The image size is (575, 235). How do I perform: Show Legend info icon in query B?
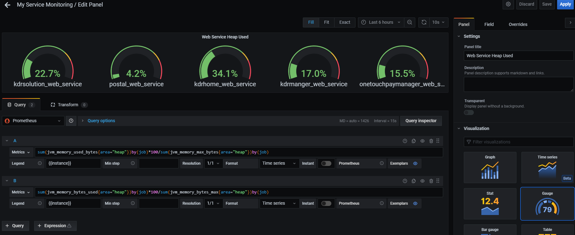40,203
